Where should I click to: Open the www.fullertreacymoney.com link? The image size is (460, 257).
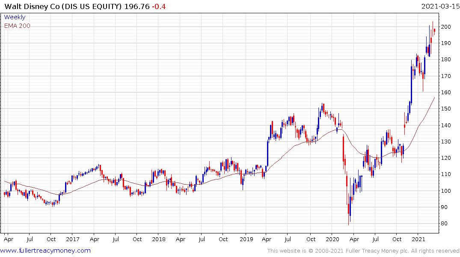pyautogui.click(x=45, y=251)
